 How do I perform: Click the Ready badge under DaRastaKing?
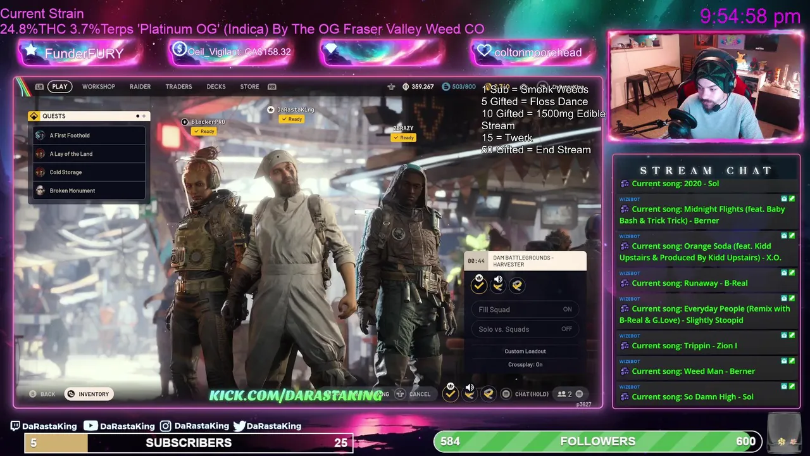(x=292, y=119)
